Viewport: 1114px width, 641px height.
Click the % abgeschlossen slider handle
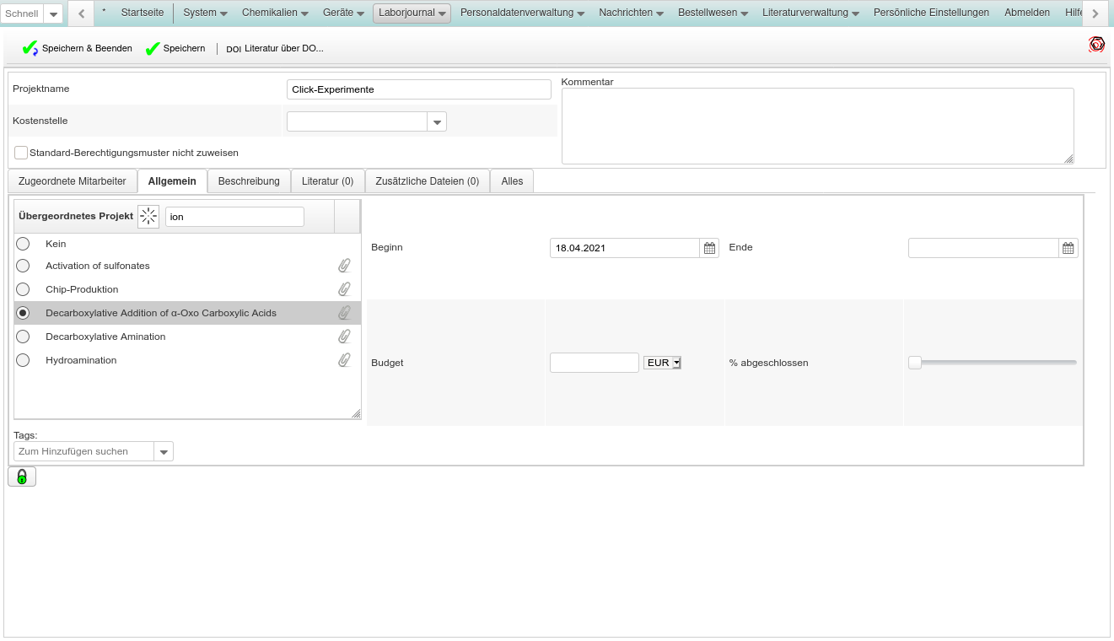(x=915, y=363)
